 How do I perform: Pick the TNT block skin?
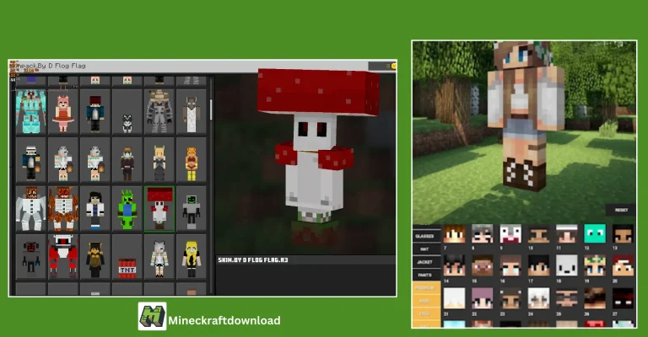pyautogui.click(x=127, y=257)
